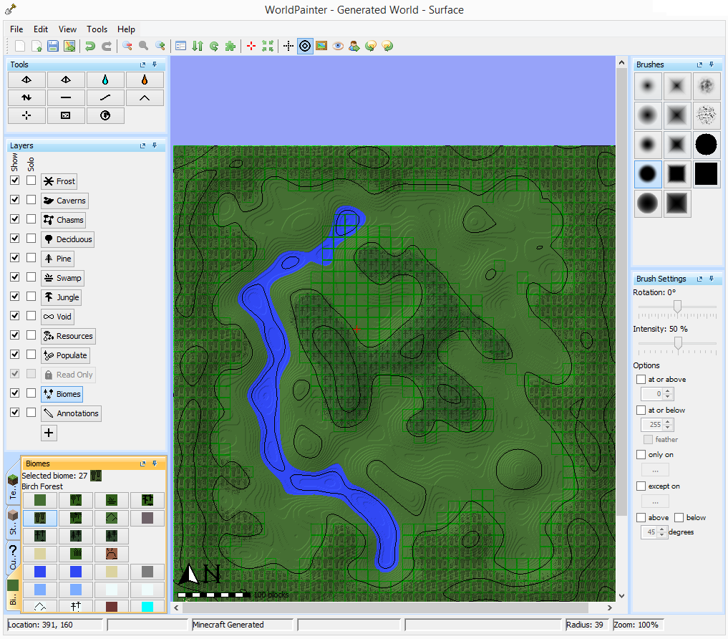Select the blue water flood tool
Screen dimensions: 728x639
[106, 80]
